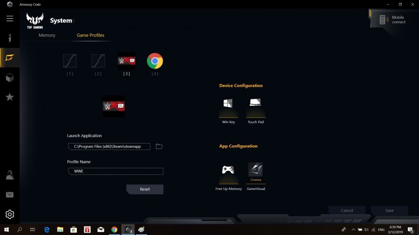Select empty profile slot [1]
The width and height of the screenshot is (419, 235).
click(x=70, y=61)
